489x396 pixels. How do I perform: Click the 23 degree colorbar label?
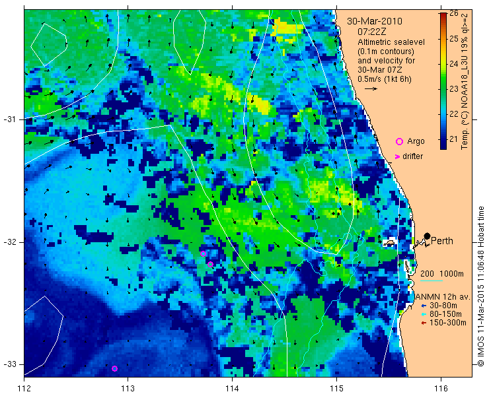pos(454,89)
